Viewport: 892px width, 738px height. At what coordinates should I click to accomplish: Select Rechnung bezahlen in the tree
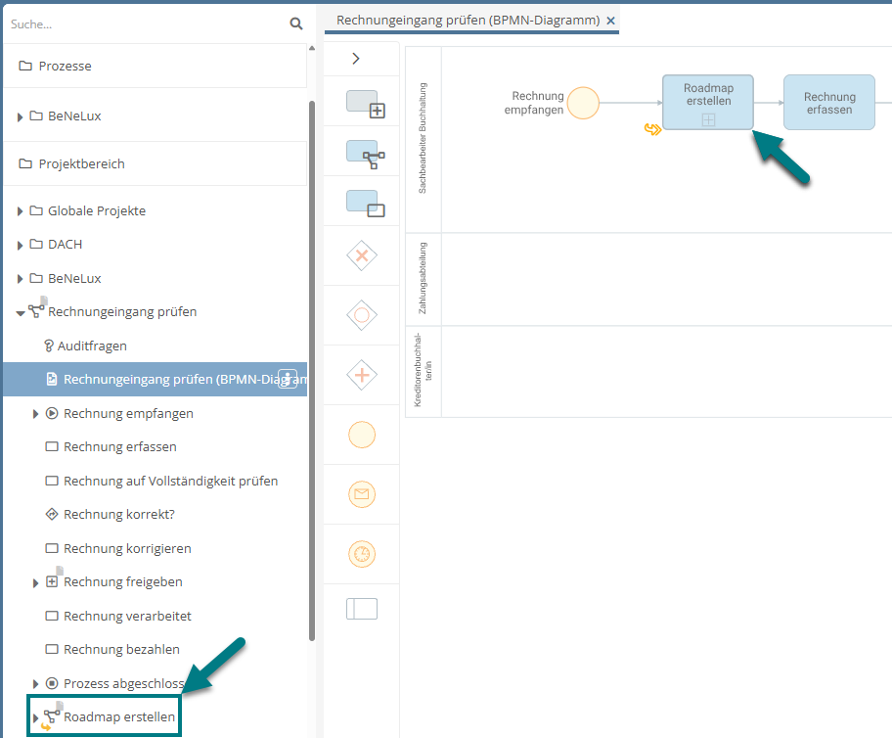(x=121, y=649)
